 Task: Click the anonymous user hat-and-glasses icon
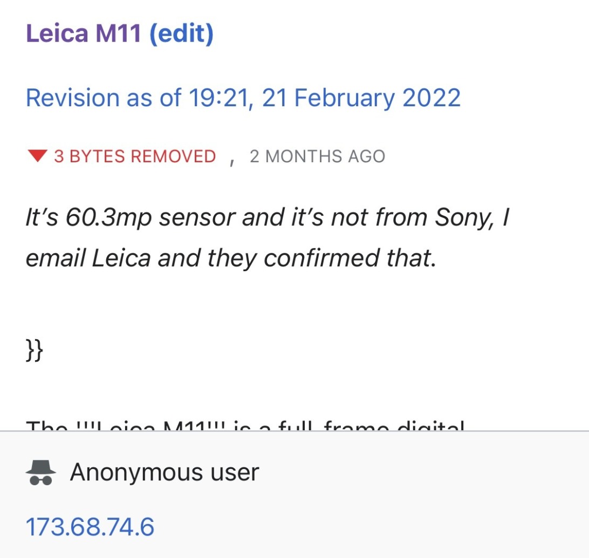(40, 473)
